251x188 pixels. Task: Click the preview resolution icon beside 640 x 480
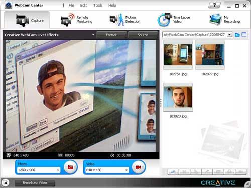pos(9,155)
